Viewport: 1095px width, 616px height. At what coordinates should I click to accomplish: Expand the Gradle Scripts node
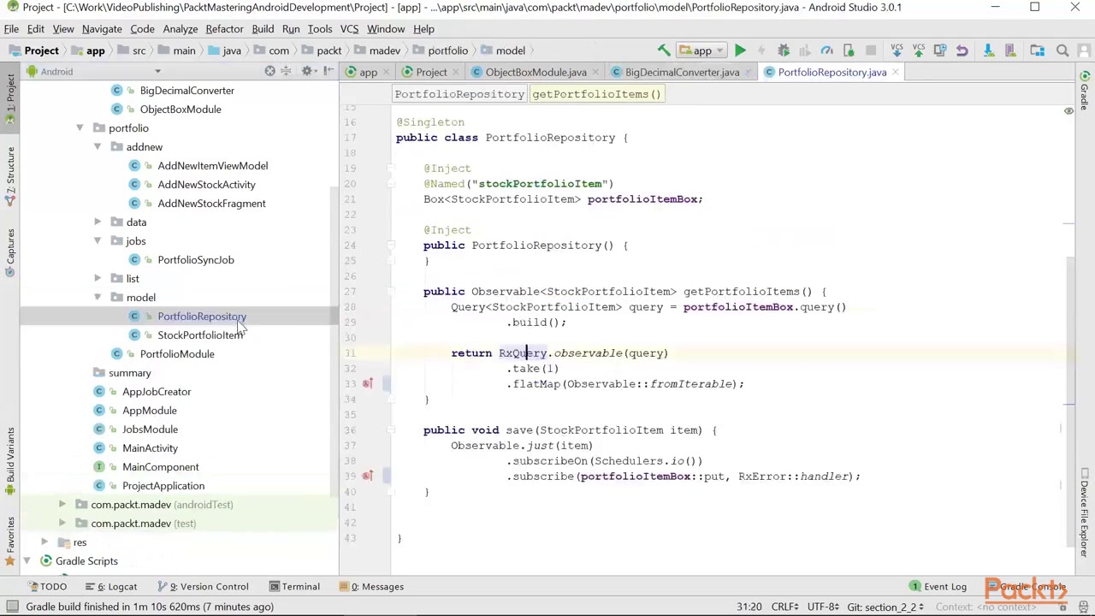(27, 561)
